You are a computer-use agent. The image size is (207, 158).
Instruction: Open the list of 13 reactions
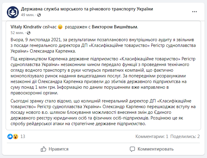[23, 136]
